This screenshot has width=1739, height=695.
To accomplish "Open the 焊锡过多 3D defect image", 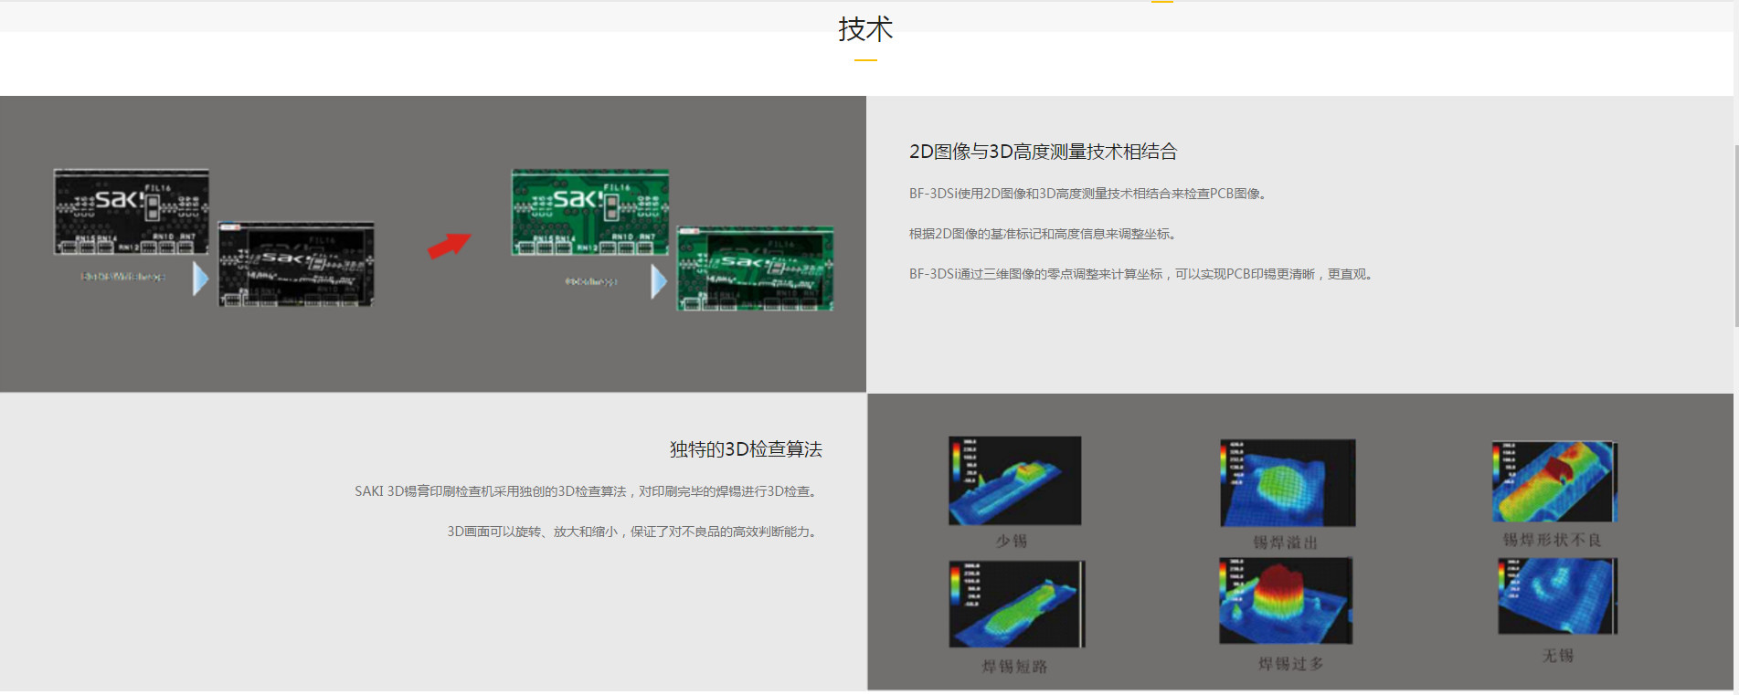I will (x=1286, y=601).
